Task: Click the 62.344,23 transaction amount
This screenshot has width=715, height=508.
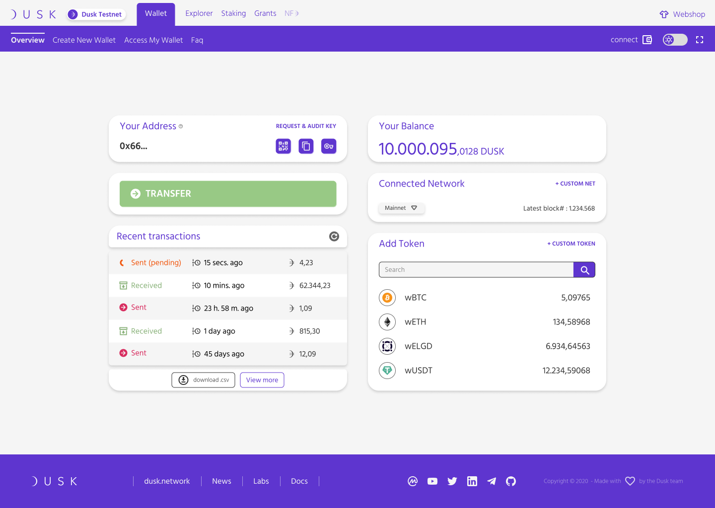Action: (x=315, y=286)
